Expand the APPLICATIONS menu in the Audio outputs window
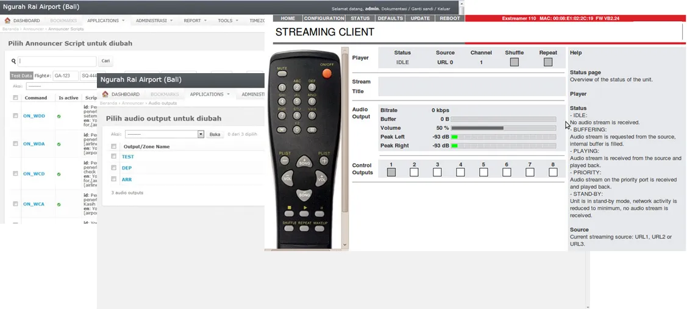This screenshot has width=687, height=309. pyautogui.click(x=210, y=94)
